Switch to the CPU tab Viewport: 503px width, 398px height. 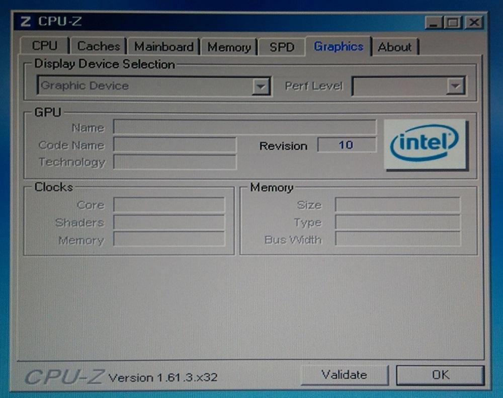click(x=45, y=46)
